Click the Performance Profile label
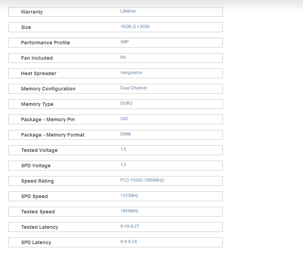This screenshot has width=303, height=256. (45, 43)
